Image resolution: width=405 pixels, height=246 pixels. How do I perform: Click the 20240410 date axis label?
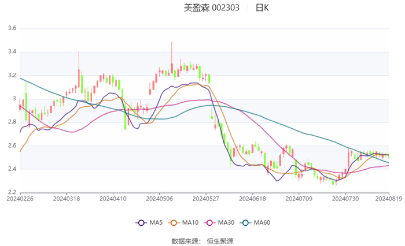pos(112,199)
